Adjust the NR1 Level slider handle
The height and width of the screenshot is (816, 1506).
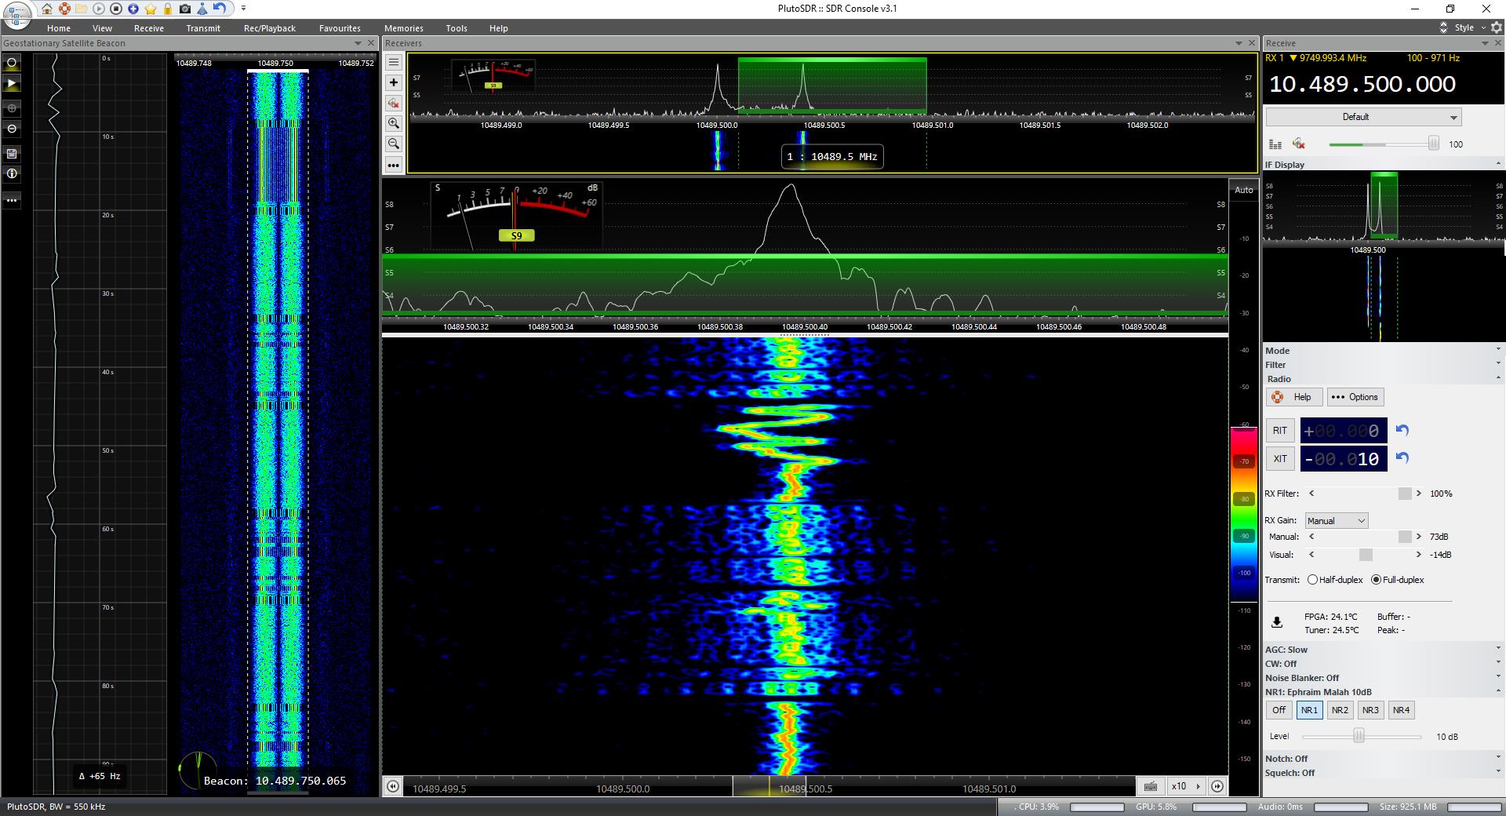[1359, 736]
